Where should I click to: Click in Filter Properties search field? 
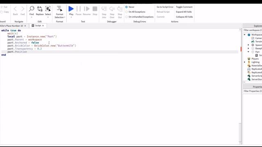[253, 91]
